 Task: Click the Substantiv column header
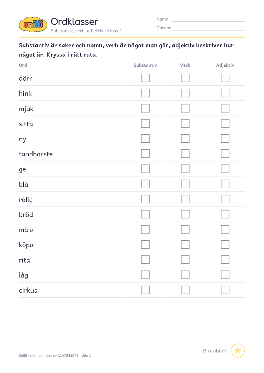(145, 65)
